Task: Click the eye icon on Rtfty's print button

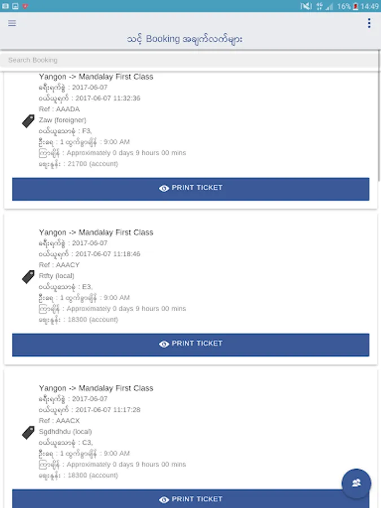Action: click(x=164, y=344)
